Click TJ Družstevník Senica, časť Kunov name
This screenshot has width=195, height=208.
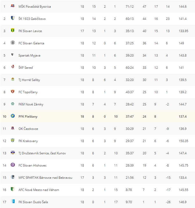coord(42,153)
